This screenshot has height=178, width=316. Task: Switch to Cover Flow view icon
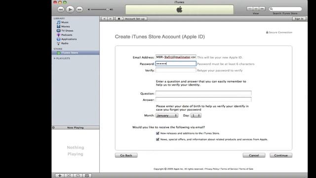pos(262,9)
